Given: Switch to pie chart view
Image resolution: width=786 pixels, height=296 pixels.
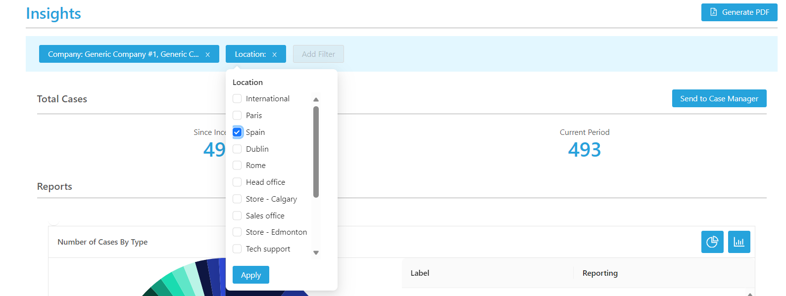Looking at the screenshot, I should 712,242.
